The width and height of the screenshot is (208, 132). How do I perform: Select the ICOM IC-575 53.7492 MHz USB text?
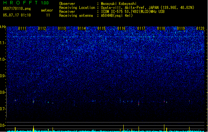coord(133,12)
